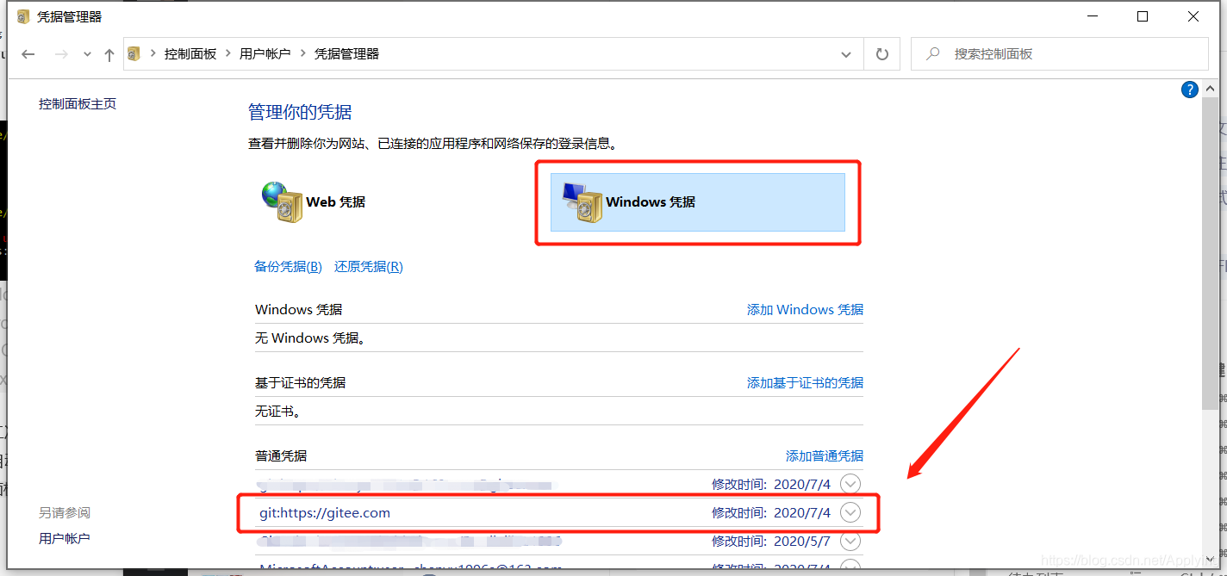Click 添加普通凭据 link
Viewport: 1227px width, 576px height.
pyautogui.click(x=825, y=455)
